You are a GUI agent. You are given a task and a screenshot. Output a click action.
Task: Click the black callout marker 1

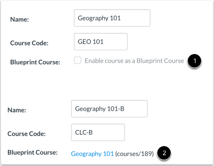coord(194,61)
